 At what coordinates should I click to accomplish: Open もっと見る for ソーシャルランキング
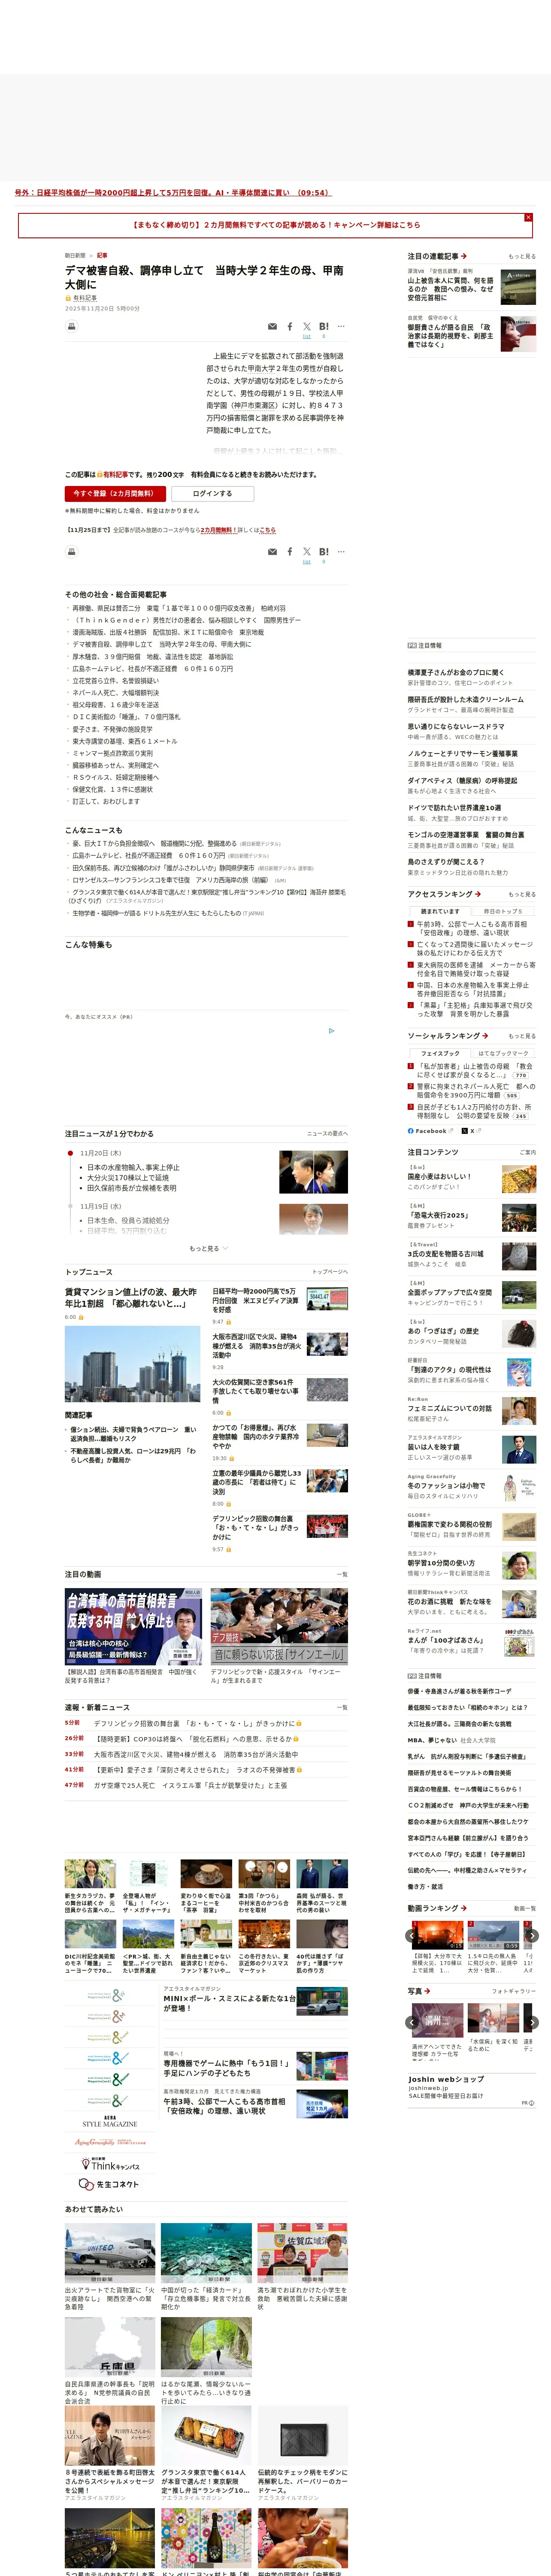tap(521, 1036)
